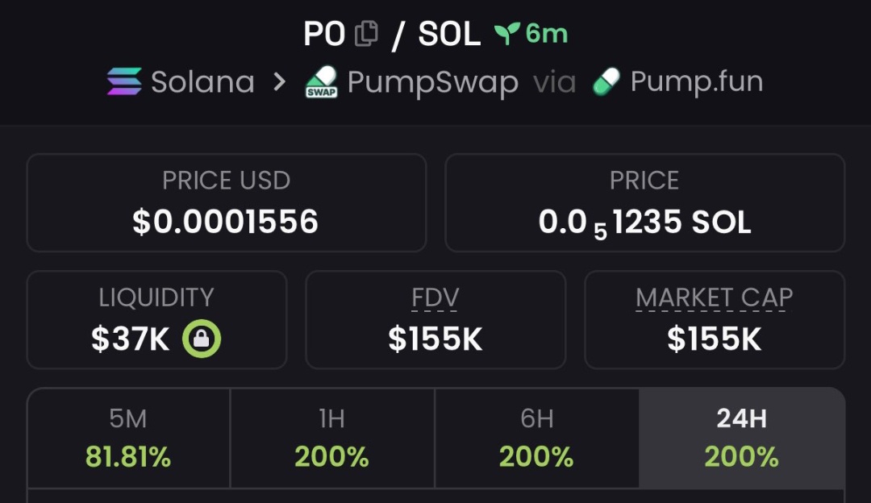
Task: Copy the PO token address icon
Action: pyautogui.click(x=367, y=34)
